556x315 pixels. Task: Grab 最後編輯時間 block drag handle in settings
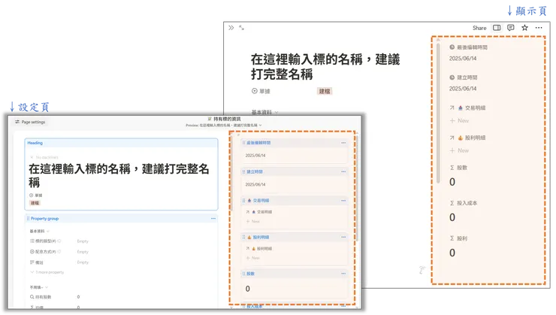pos(243,143)
